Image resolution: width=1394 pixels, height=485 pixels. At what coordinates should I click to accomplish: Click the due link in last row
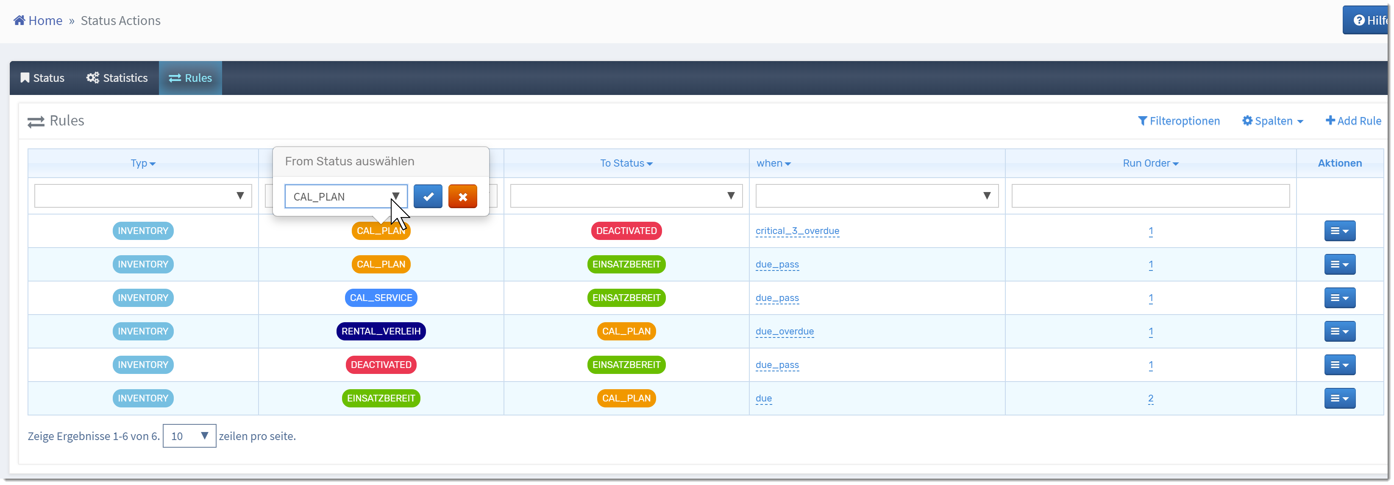pos(764,399)
